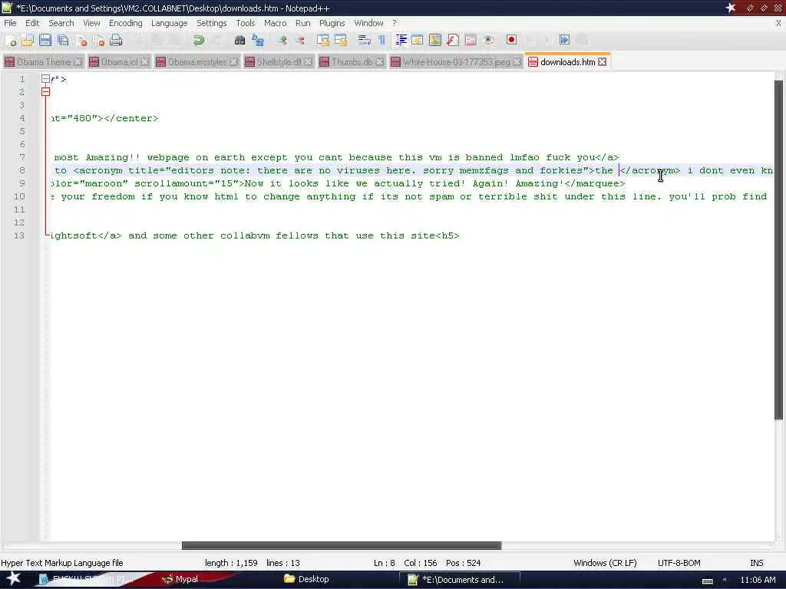Viewport: 786px width, 589px height.
Task: Open the Window menu
Action: pyautogui.click(x=368, y=23)
